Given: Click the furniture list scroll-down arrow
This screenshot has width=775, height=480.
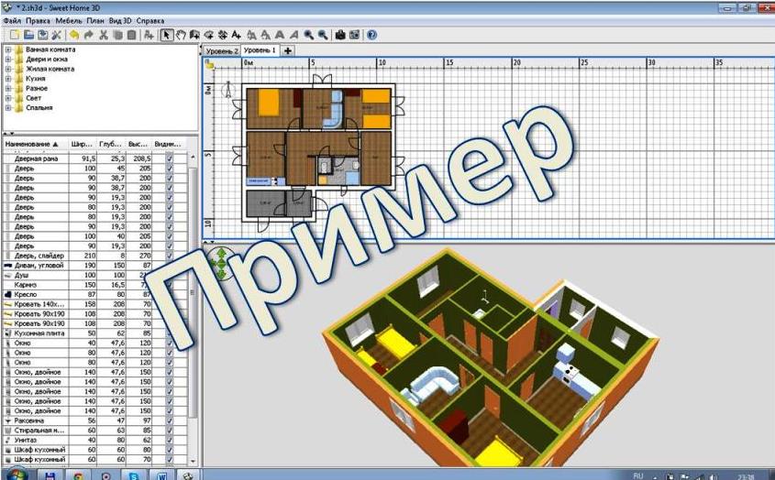Looking at the screenshot, I should [193, 462].
